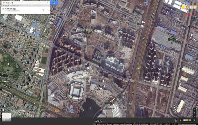Expand the imagery strip chevron
Screen dimensions: 198x125
pyautogui.click(x=194, y=120)
